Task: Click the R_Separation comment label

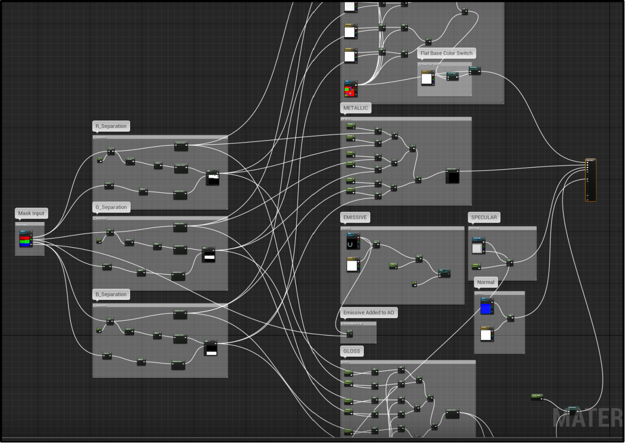Action: coord(111,126)
